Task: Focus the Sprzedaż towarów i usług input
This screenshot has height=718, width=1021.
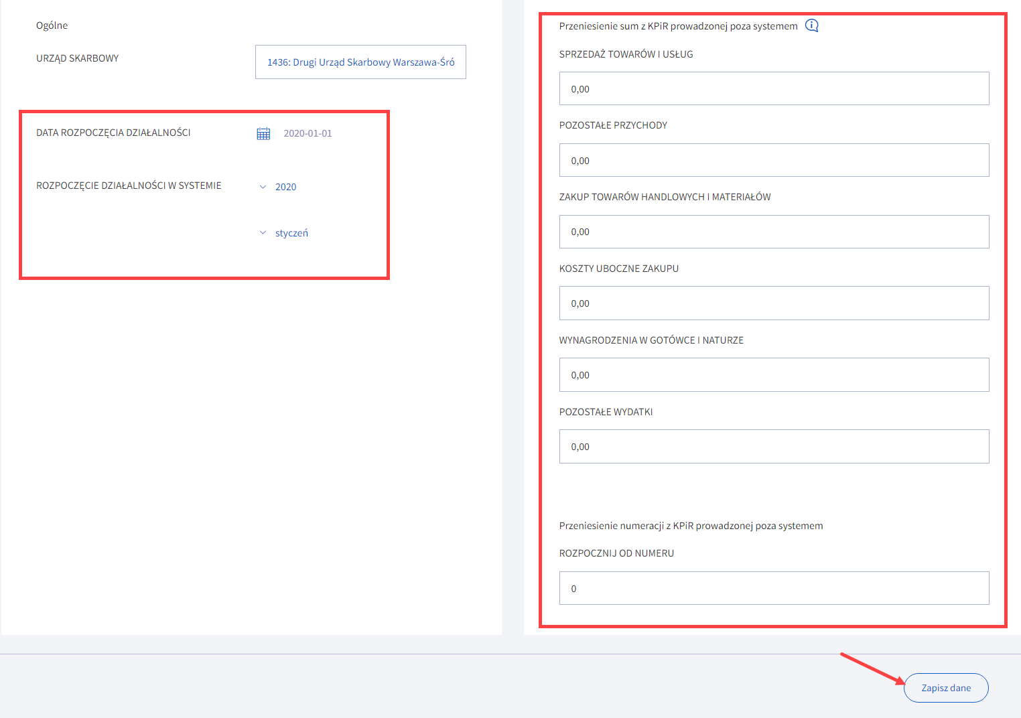Action: [774, 88]
